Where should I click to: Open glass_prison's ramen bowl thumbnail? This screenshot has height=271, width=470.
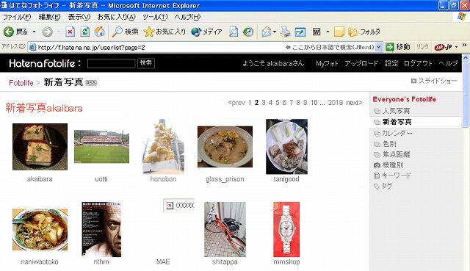click(225, 147)
